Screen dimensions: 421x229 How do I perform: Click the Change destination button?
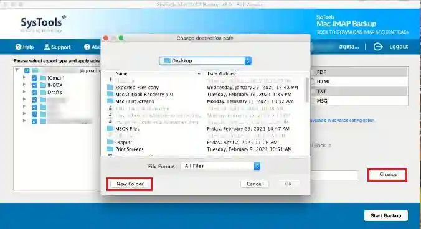click(388, 175)
